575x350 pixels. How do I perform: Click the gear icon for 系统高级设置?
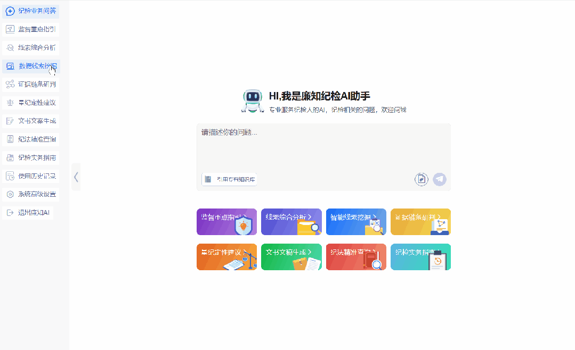(10, 194)
